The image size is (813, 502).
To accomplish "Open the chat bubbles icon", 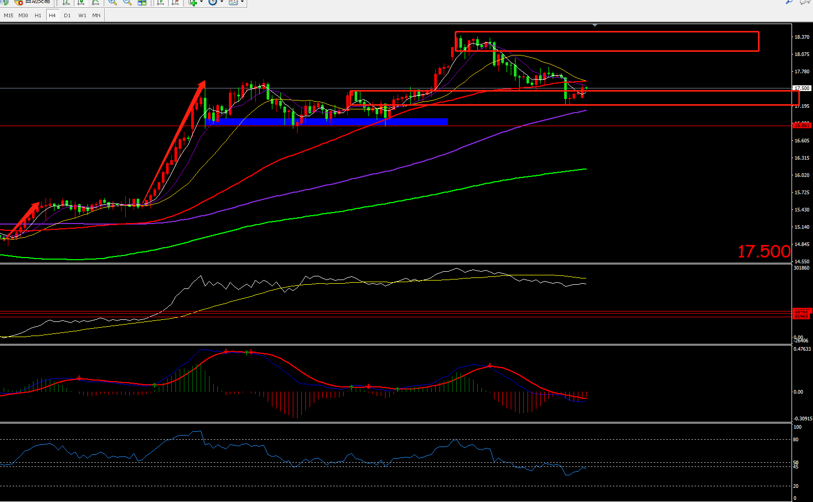I will tap(805, 2).
